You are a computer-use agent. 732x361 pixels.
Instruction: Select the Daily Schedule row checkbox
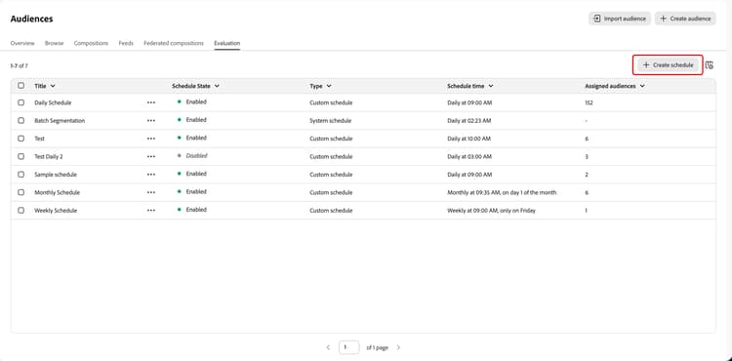click(21, 102)
